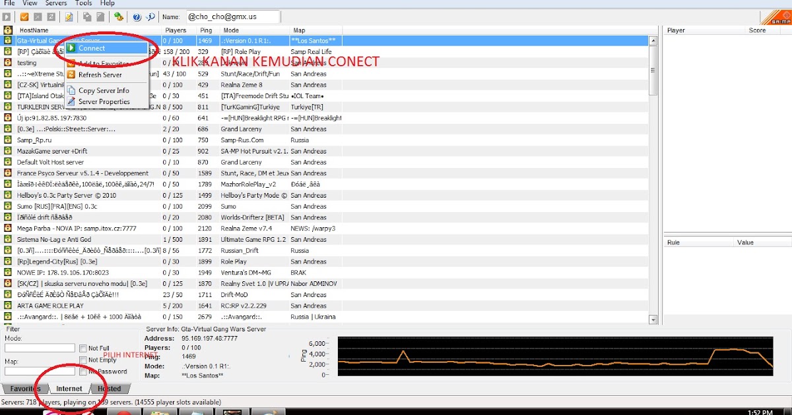Open the Tools menu
792x415 pixels.
[x=84, y=3]
